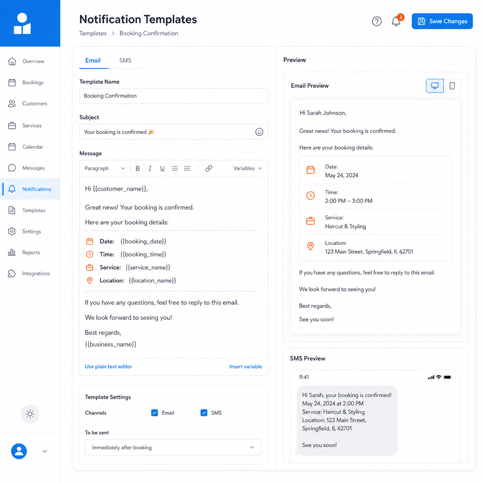Open the Overview page label

click(33, 61)
